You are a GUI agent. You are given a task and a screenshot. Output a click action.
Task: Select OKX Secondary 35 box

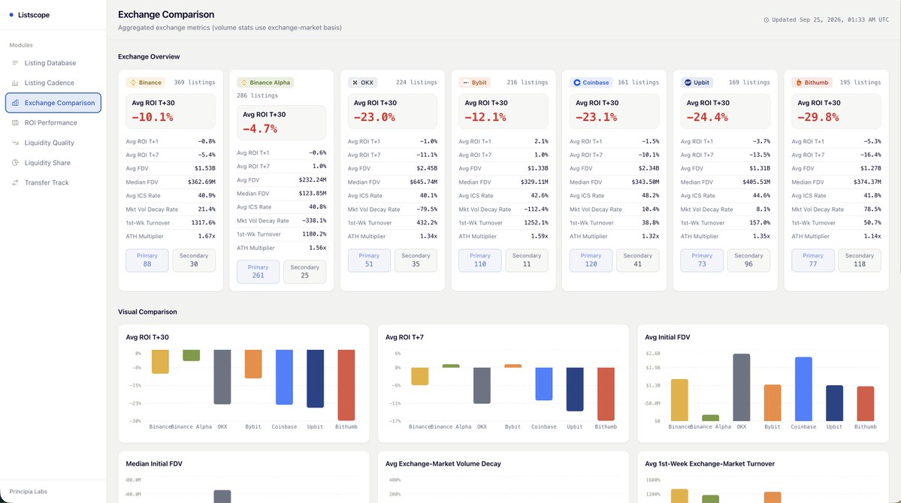tap(416, 260)
